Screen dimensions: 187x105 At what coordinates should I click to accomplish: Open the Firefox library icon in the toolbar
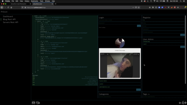[150, 7]
